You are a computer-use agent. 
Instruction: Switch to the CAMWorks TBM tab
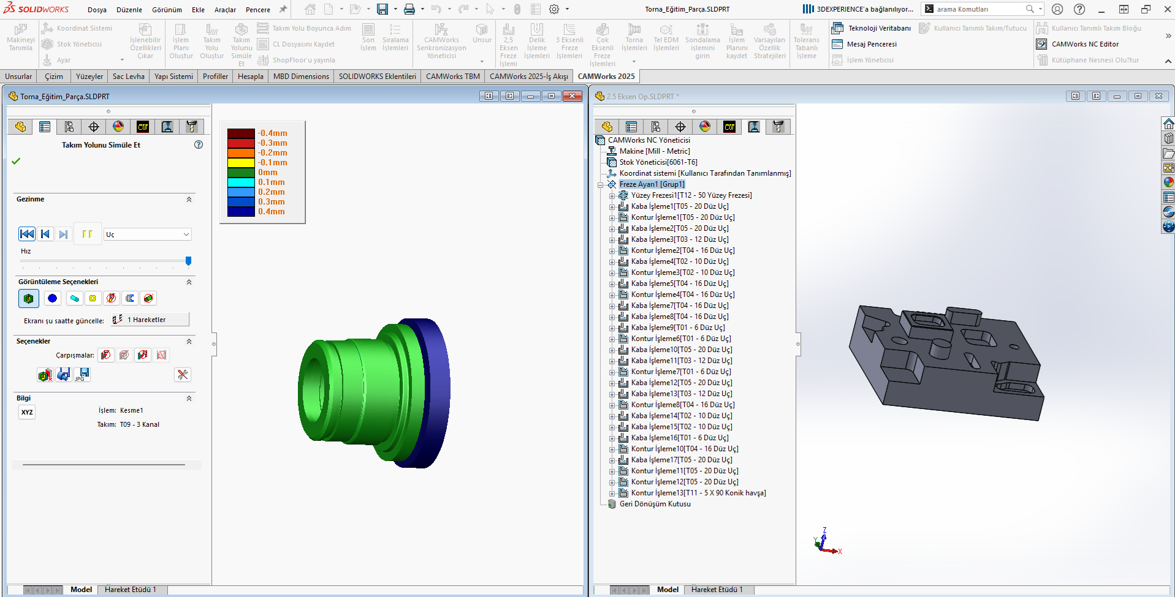point(452,77)
